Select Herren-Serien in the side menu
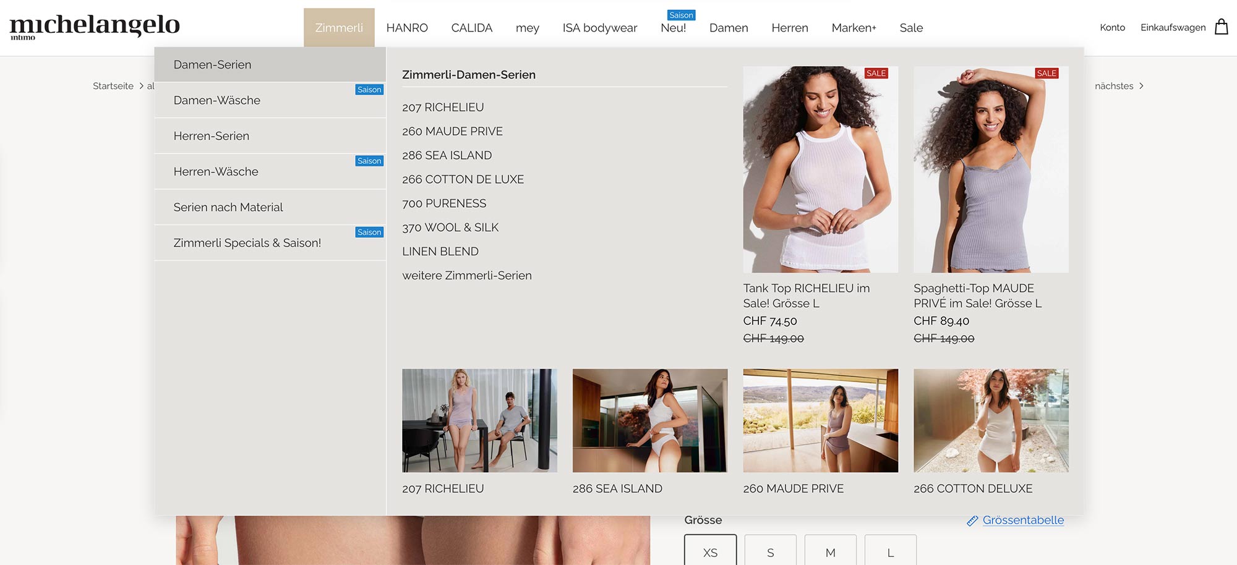This screenshot has height=565, width=1237. pos(270,136)
